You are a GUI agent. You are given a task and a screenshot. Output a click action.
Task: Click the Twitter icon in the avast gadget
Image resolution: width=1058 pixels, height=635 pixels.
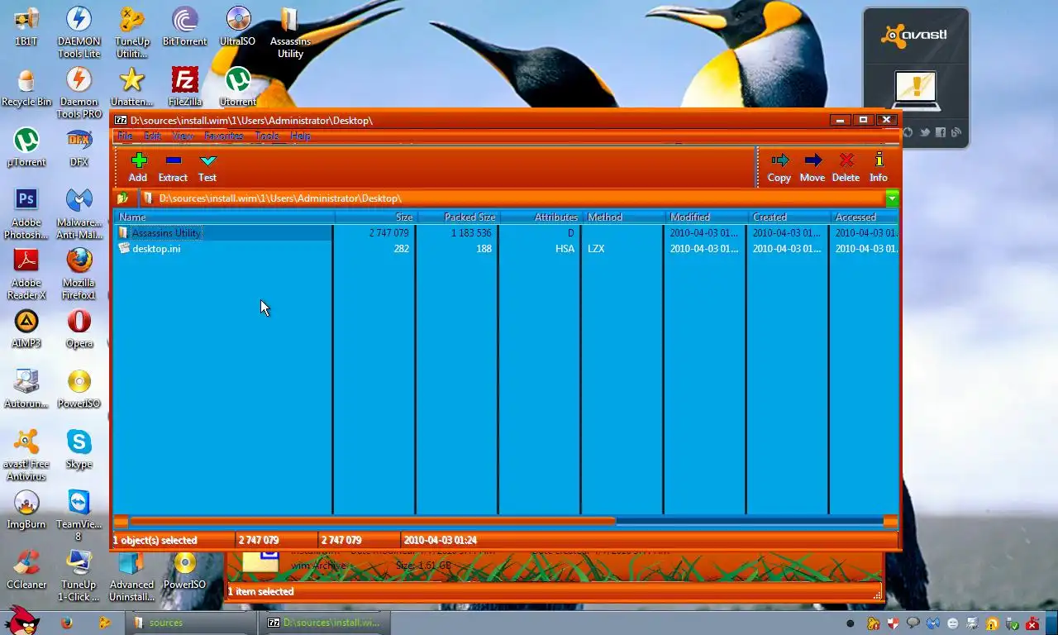pyautogui.click(x=925, y=132)
